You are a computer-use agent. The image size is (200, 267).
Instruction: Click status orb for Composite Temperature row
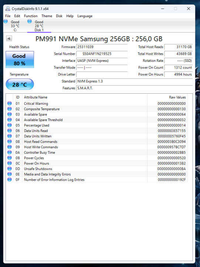[10, 109]
